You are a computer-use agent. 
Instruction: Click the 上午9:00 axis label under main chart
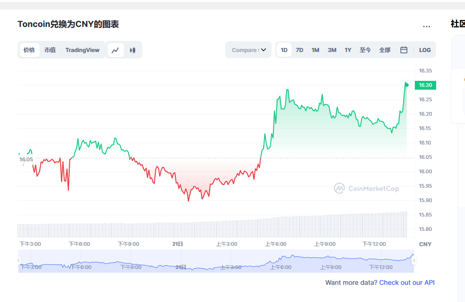tap(325, 244)
